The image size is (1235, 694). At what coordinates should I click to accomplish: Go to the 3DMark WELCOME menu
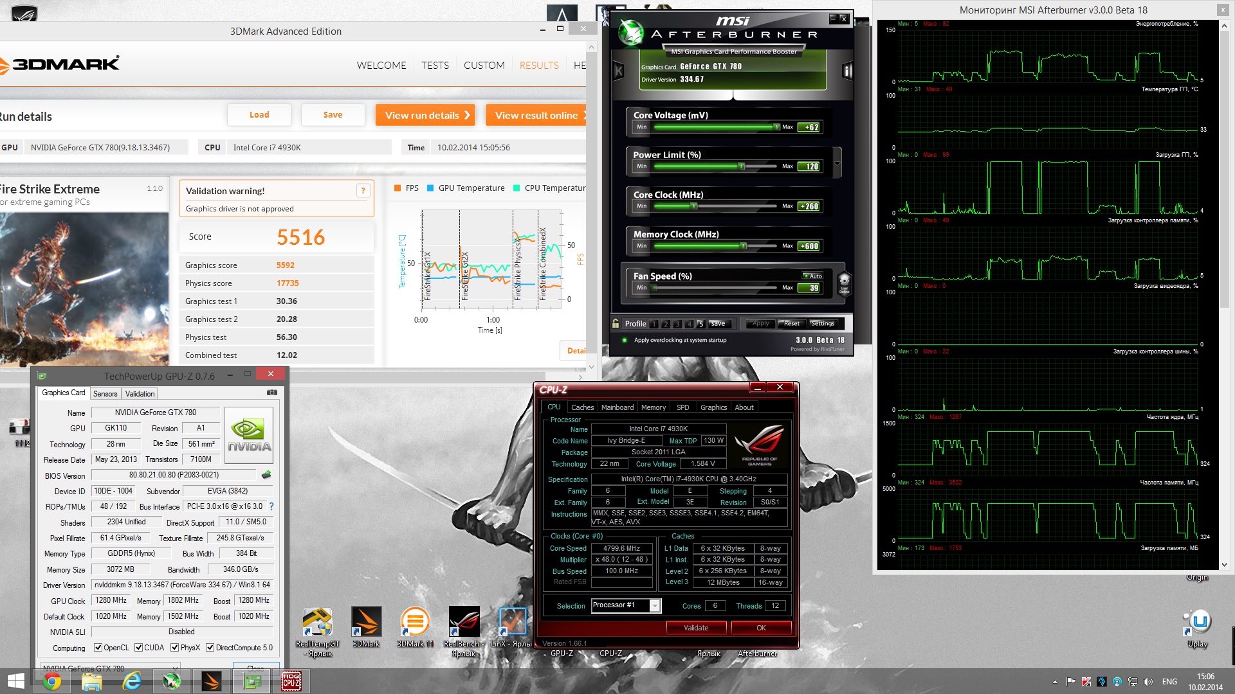click(x=381, y=66)
